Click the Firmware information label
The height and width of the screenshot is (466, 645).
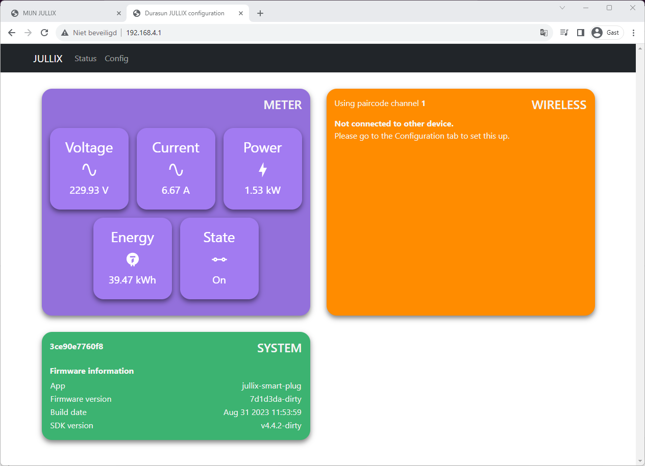92,371
